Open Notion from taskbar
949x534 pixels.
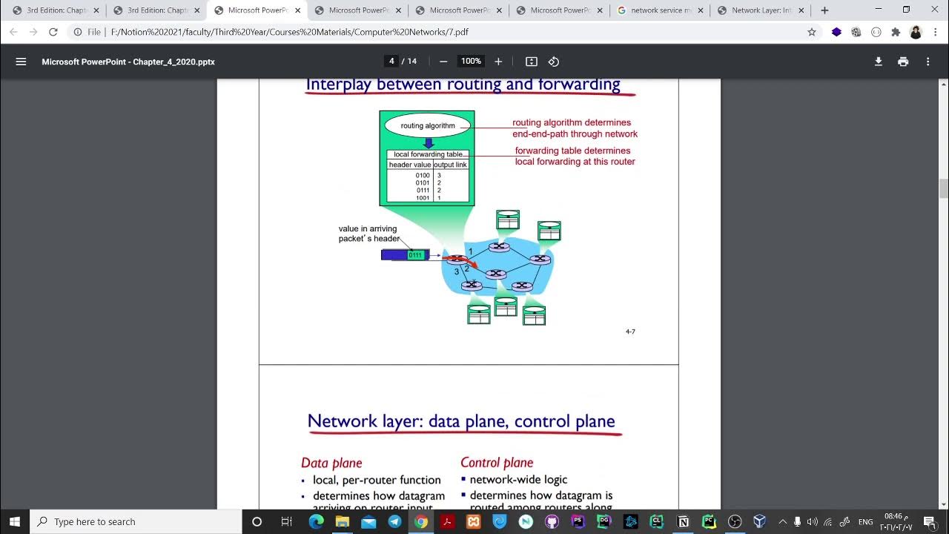(x=682, y=521)
